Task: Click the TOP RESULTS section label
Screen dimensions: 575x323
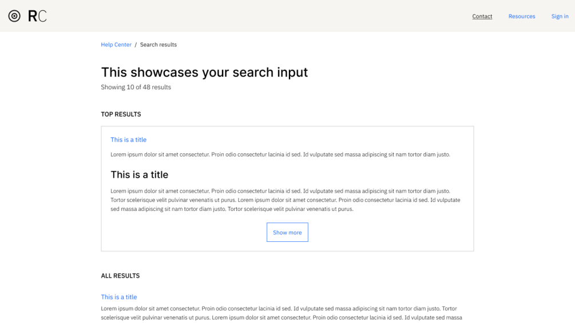Action: click(121, 114)
